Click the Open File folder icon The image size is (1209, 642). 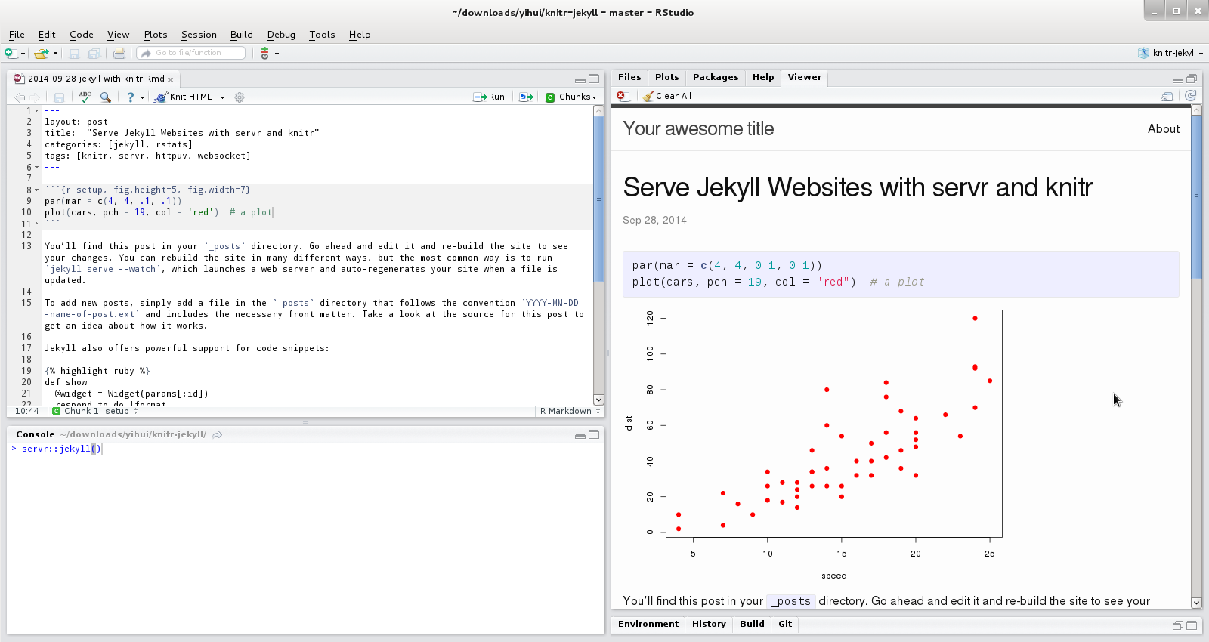(41, 53)
